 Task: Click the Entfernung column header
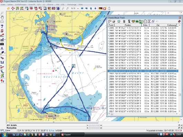(172, 25)
